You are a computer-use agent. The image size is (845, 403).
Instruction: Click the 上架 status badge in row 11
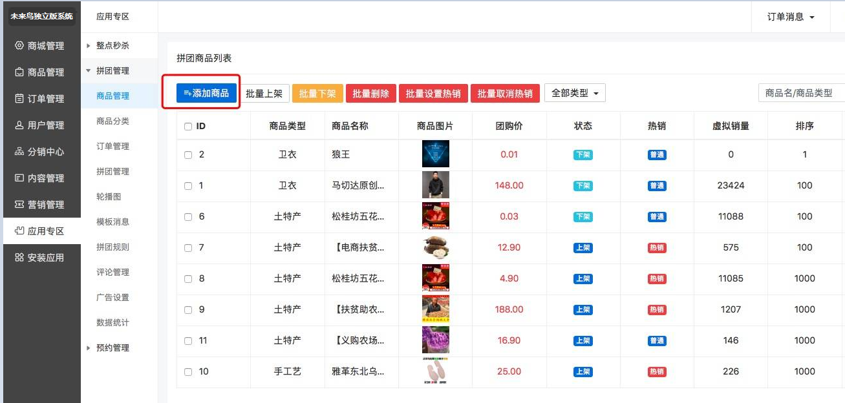583,341
